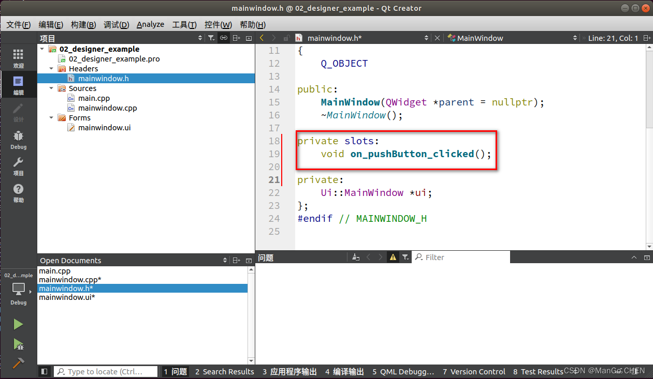Image resolution: width=653 pixels, height=379 pixels.
Task: Open the project tree filter funnel
Action: [x=211, y=38]
